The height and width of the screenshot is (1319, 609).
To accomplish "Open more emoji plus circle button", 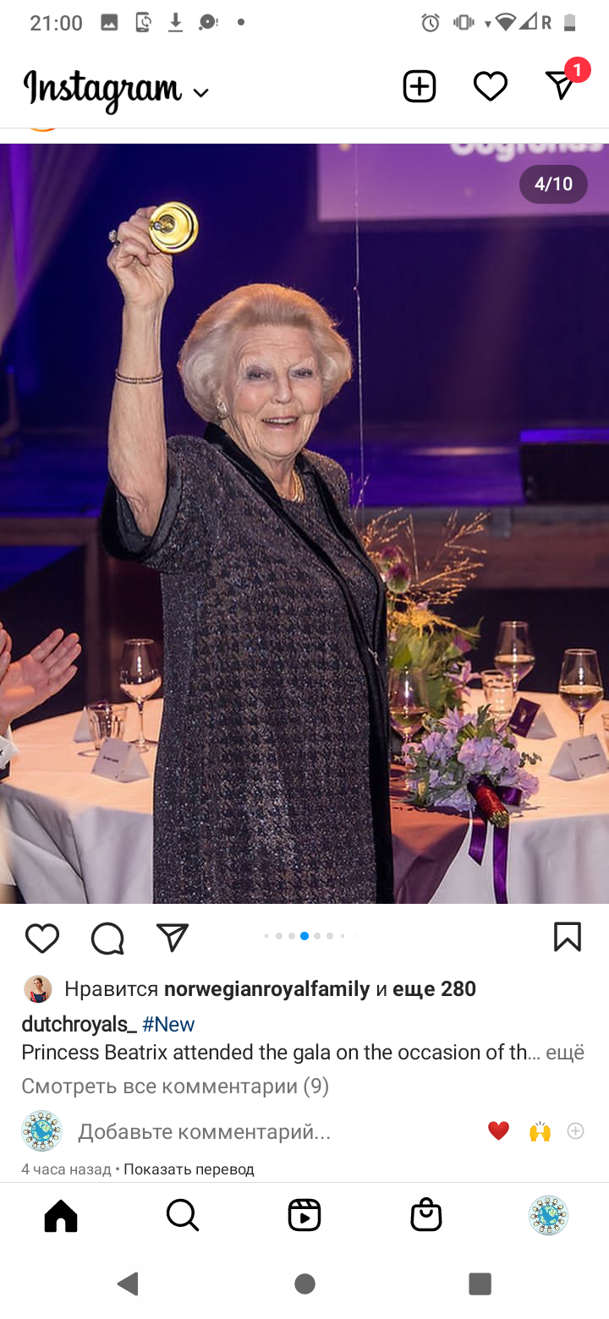I will (576, 1131).
